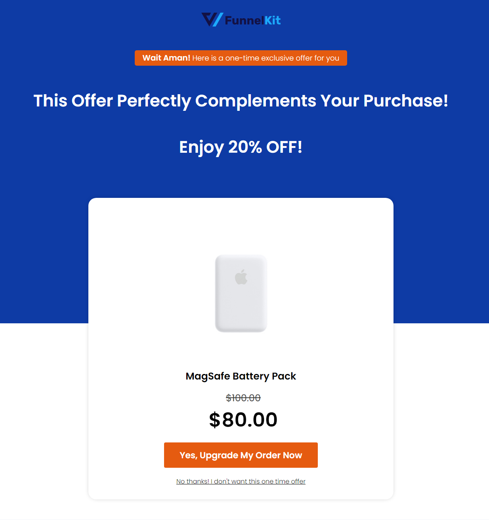
Task: Click the dark Funnel part of the logo
Action: (244, 20)
